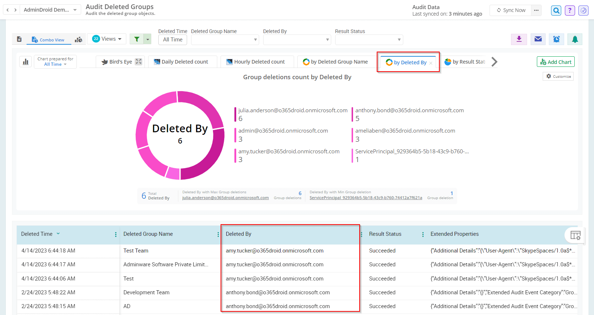Click the Add Chart button
This screenshot has height=315, width=594.
point(556,62)
